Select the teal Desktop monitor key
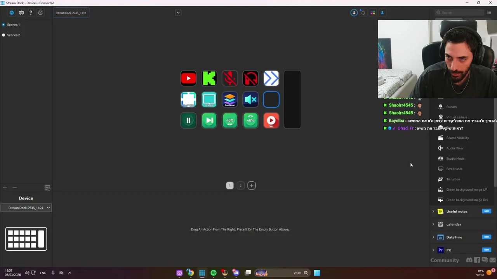The image size is (497, 279). [209, 99]
